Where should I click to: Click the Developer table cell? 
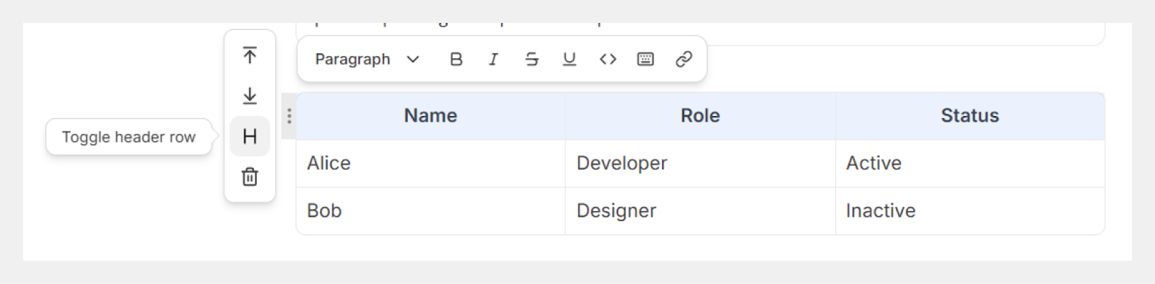tap(700, 164)
